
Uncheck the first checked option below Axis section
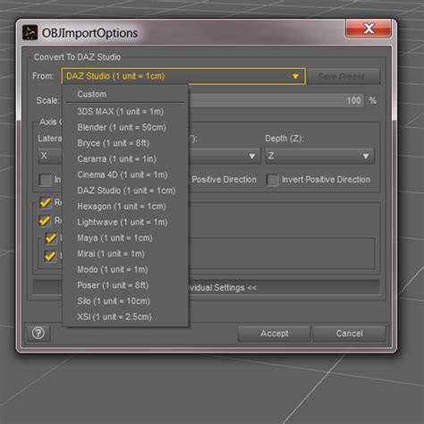click(45, 203)
